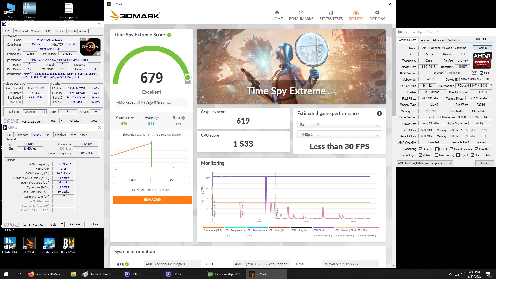Open Geekbench 6 desktop icon
517x291 pixels.
[49, 245]
